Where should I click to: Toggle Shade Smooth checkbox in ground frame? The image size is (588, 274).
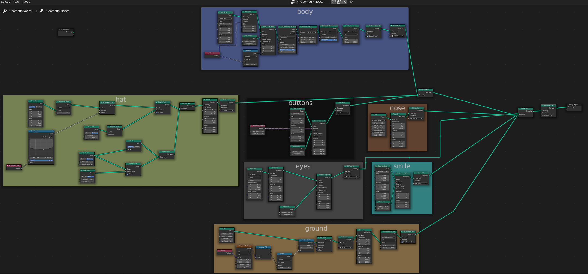402,242
